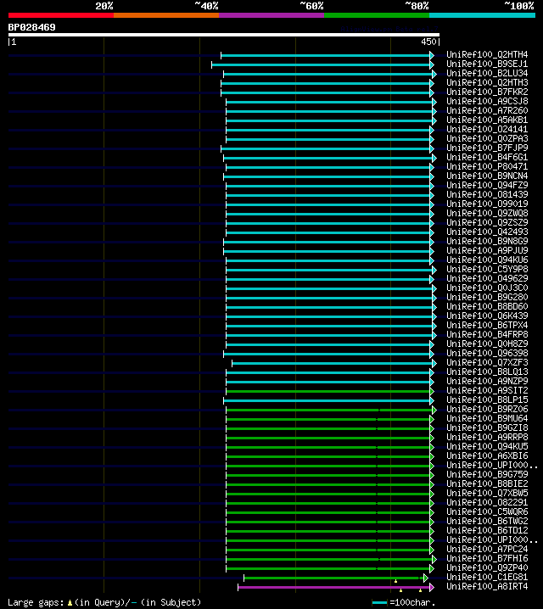
Task: Open the UniRef100_P80471 entry
Action: click(x=487, y=166)
